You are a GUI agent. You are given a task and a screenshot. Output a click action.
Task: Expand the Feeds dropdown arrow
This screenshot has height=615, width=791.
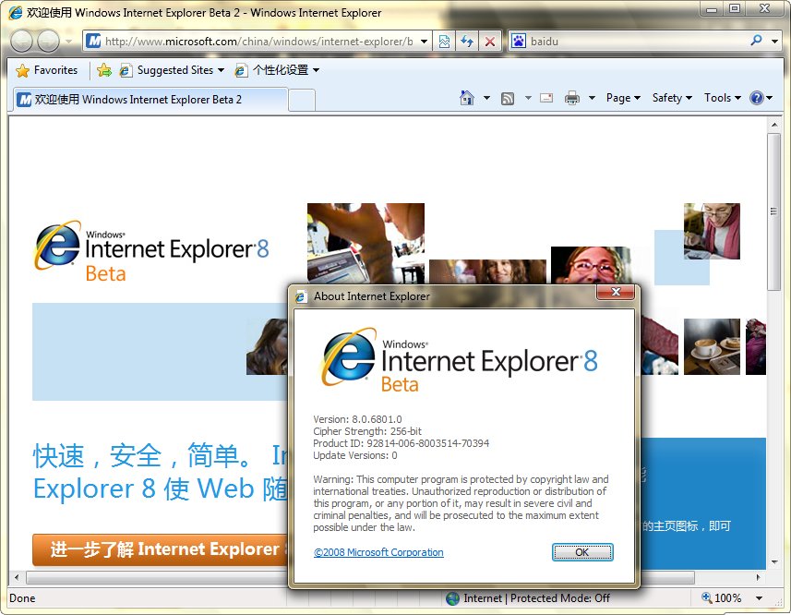528,98
